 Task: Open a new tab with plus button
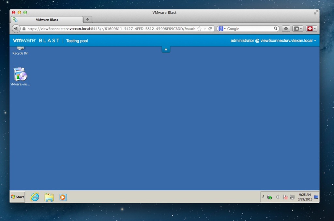(87, 20)
